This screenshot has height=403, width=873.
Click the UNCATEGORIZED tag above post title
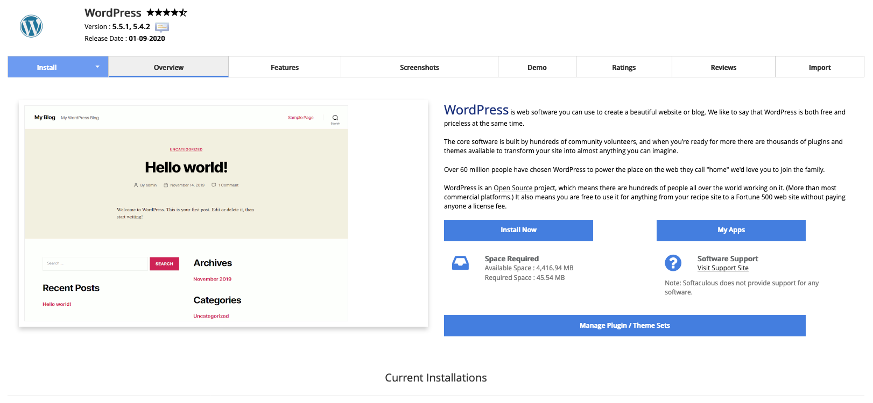tap(186, 149)
